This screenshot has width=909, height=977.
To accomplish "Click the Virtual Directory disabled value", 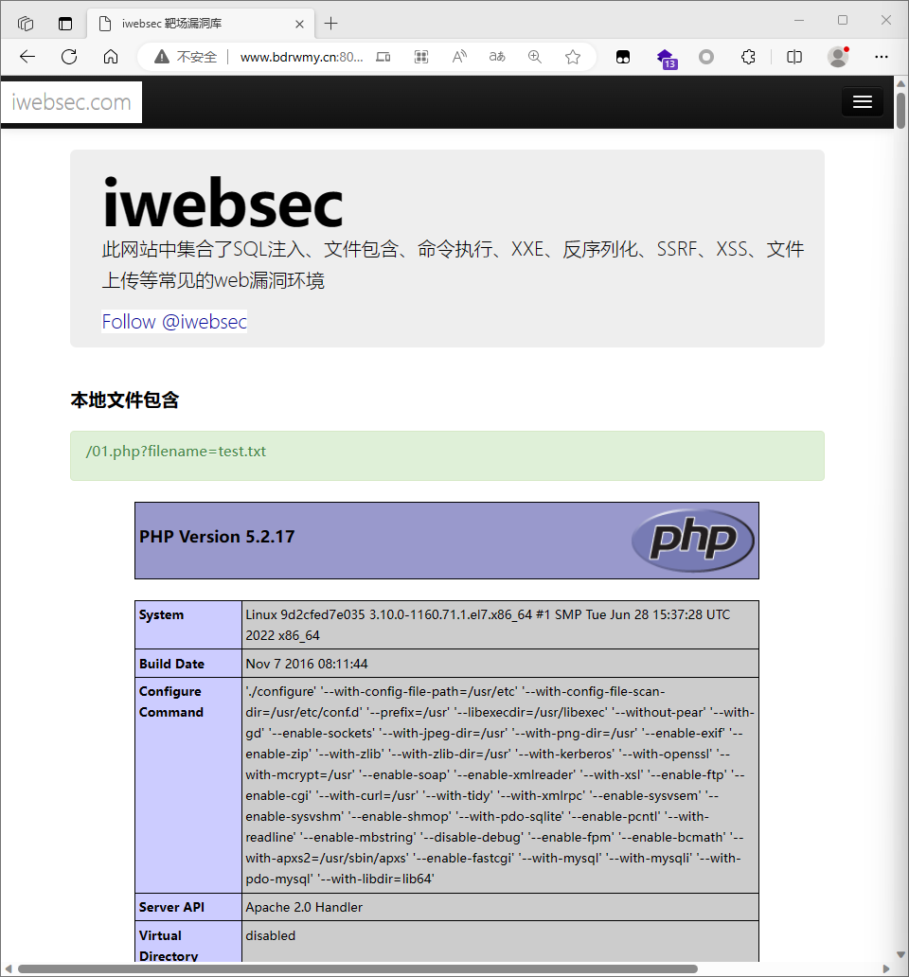I will tap(271, 935).
